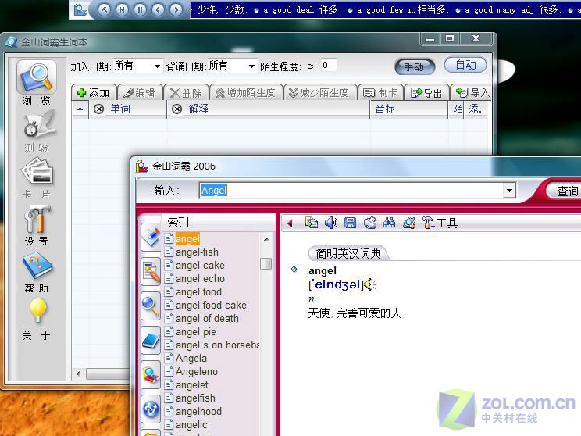Click horizontal scrollbar left arrow in 生词本
Viewport: 581px width, 436px height.
coord(78,373)
